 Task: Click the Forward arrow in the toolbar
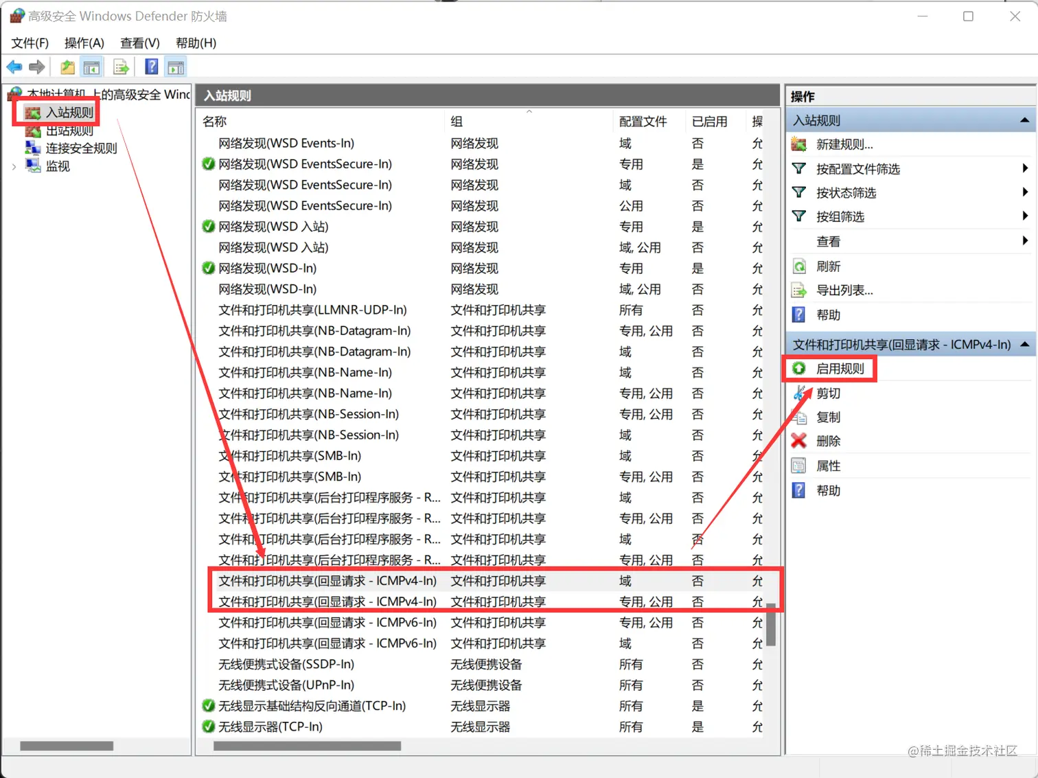37,67
